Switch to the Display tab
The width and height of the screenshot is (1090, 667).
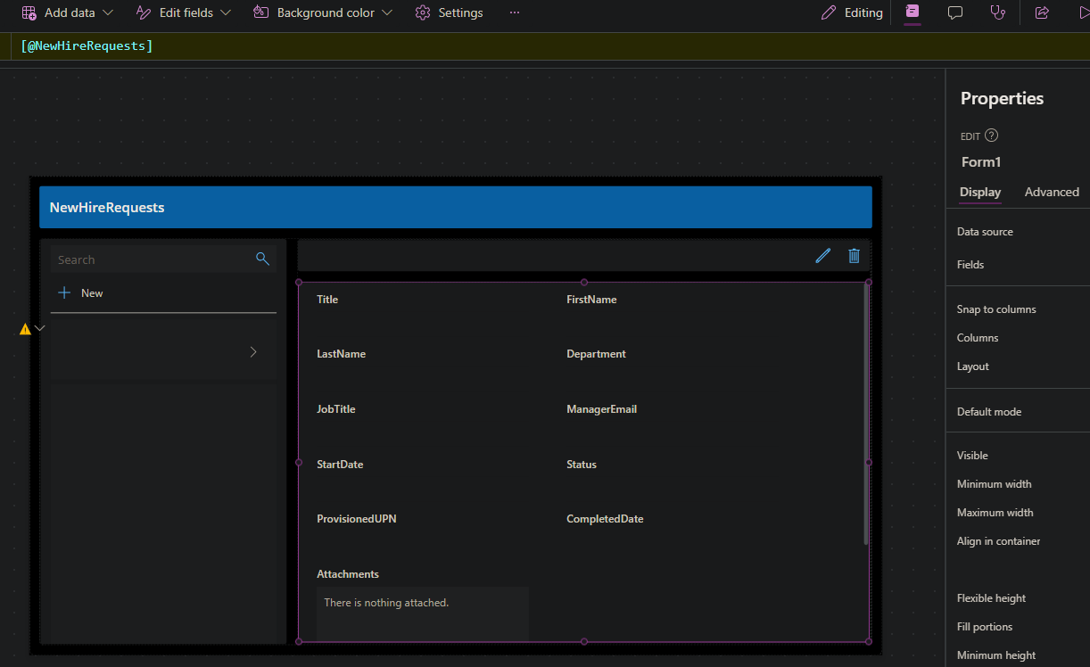(980, 192)
